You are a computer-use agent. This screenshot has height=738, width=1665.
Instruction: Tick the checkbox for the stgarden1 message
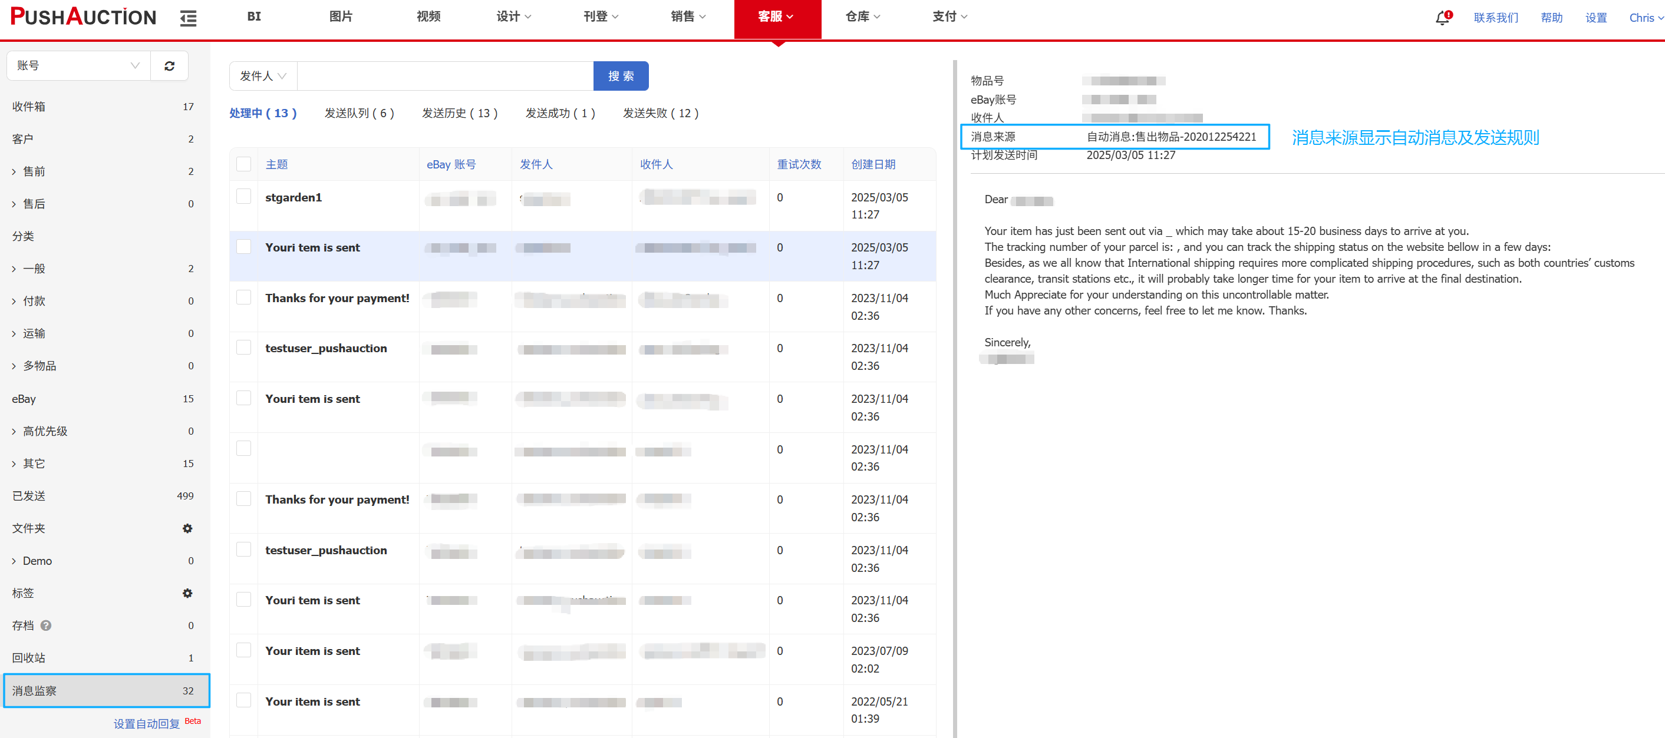(243, 196)
